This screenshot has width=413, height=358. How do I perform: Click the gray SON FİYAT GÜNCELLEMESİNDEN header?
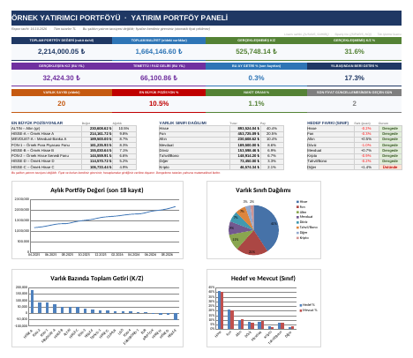[354, 93]
